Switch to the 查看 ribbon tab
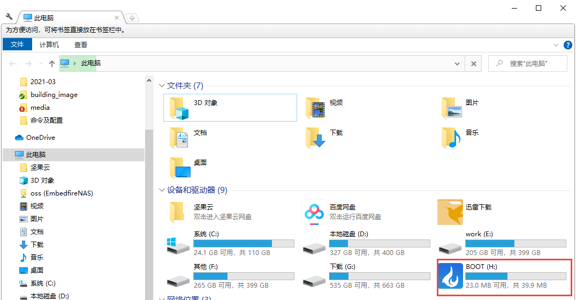The width and height of the screenshot is (576, 300). pos(81,45)
